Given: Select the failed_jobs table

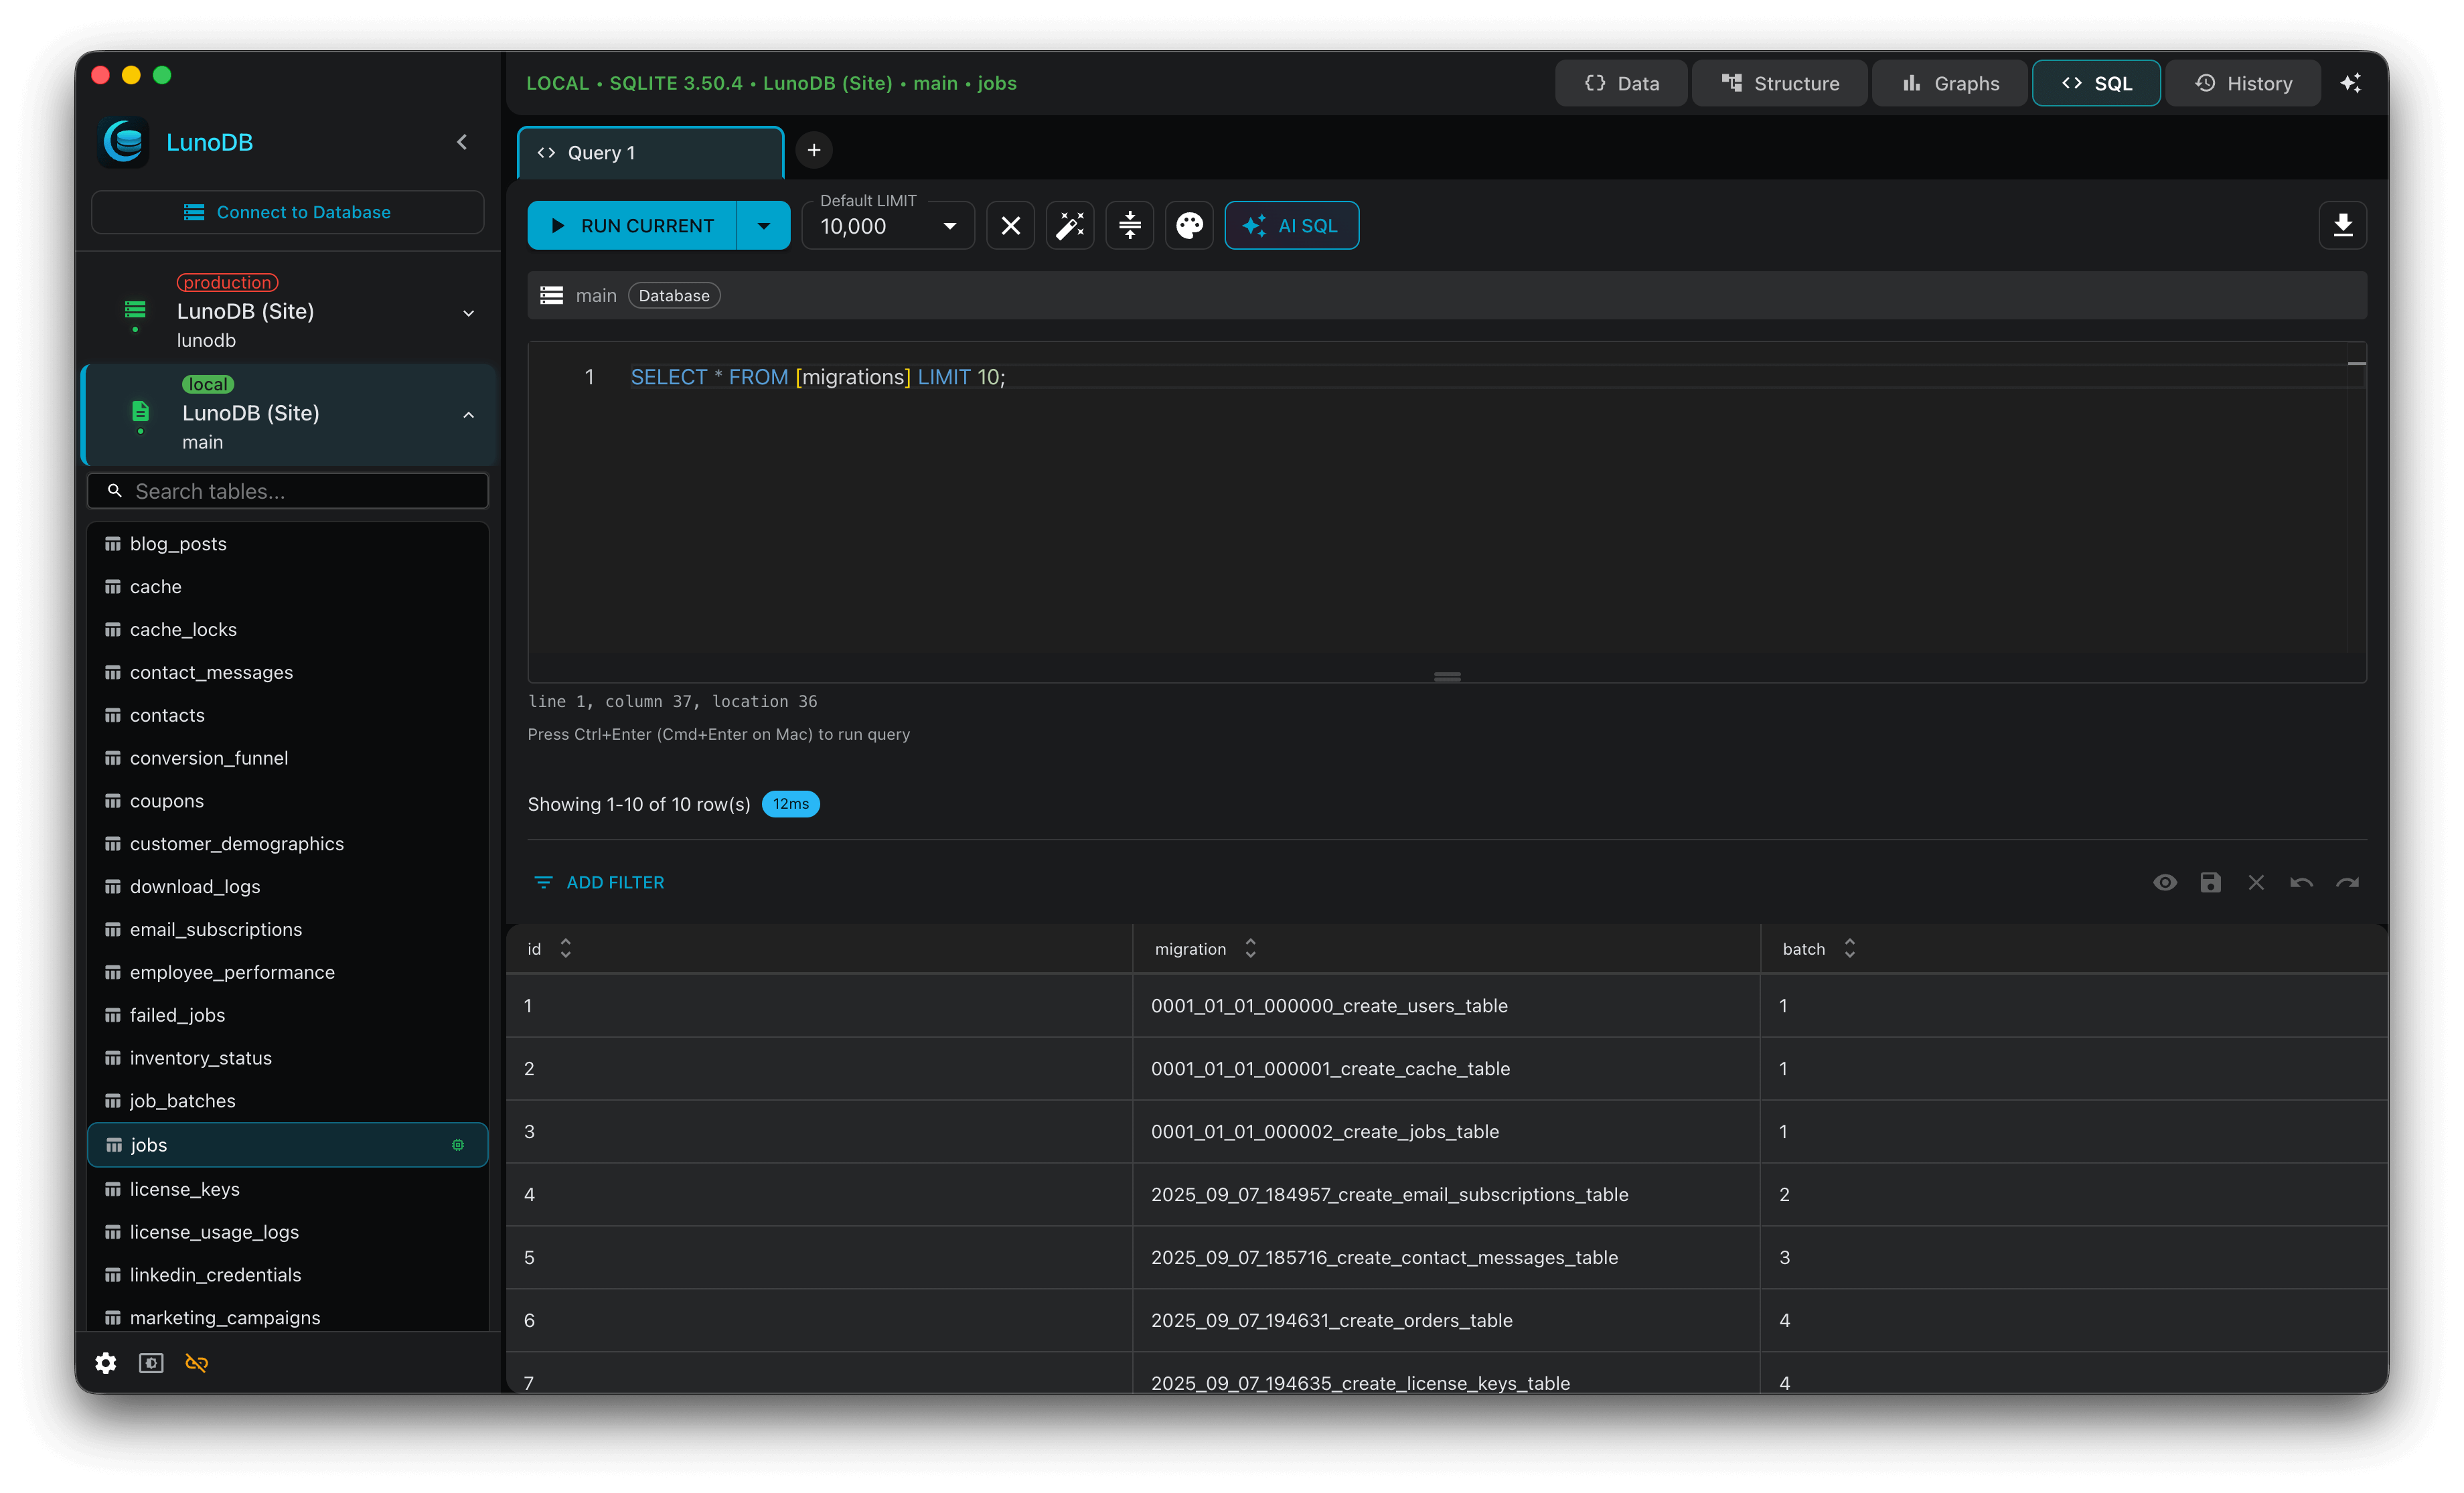Looking at the screenshot, I should (288, 1015).
